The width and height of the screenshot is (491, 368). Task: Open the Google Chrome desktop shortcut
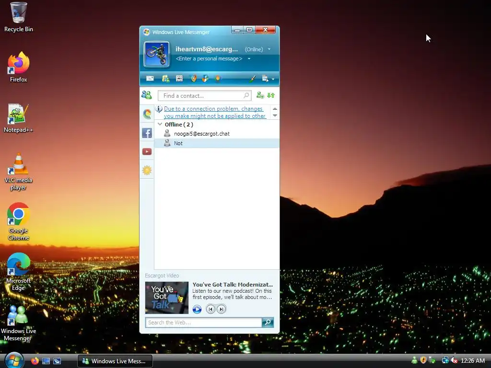coord(19,221)
